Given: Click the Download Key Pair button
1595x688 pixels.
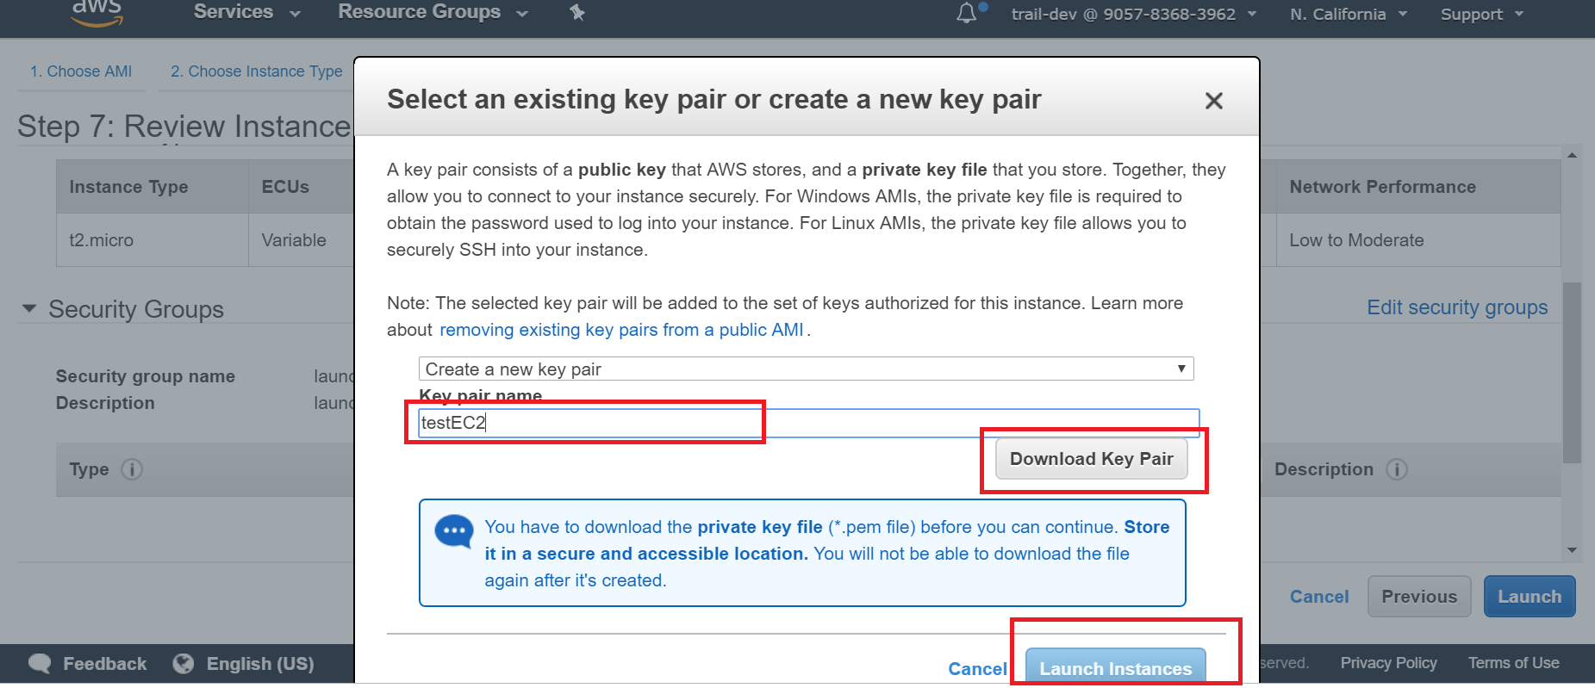Looking at the screenshot, I should pos(1091,459).
